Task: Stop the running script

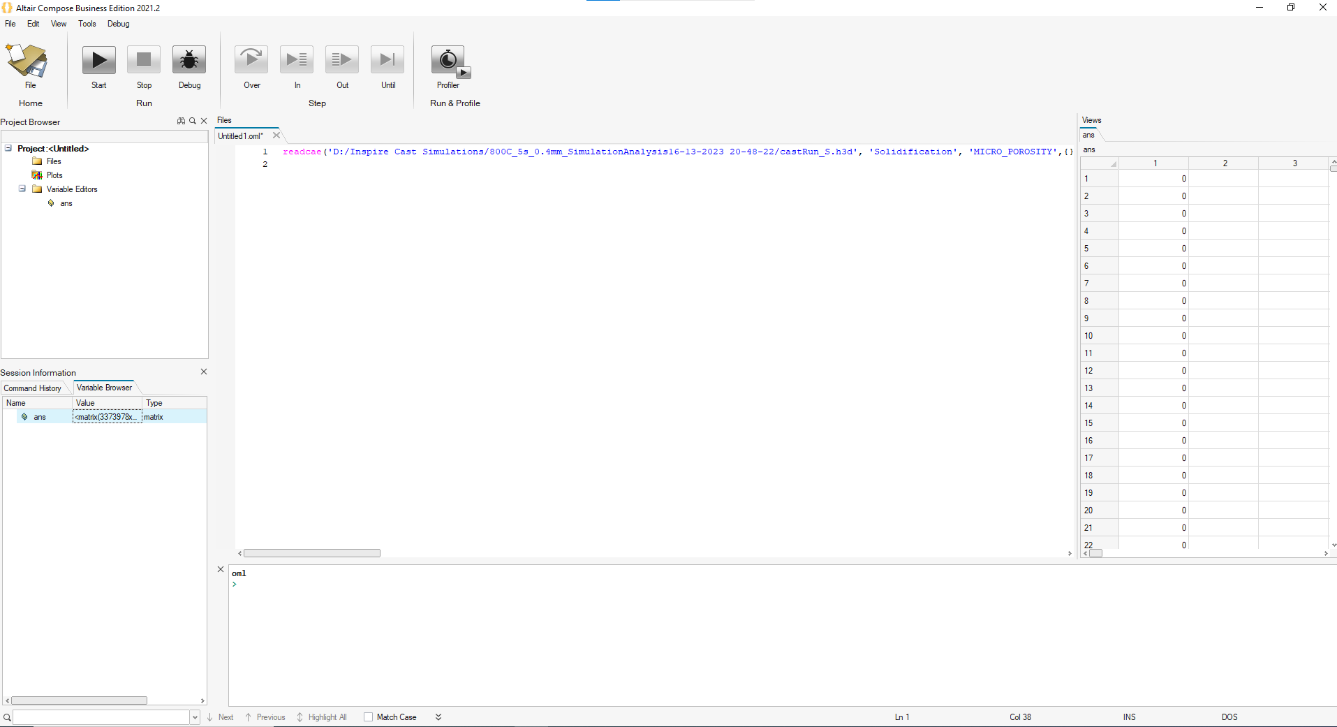Action: (144, 61)
